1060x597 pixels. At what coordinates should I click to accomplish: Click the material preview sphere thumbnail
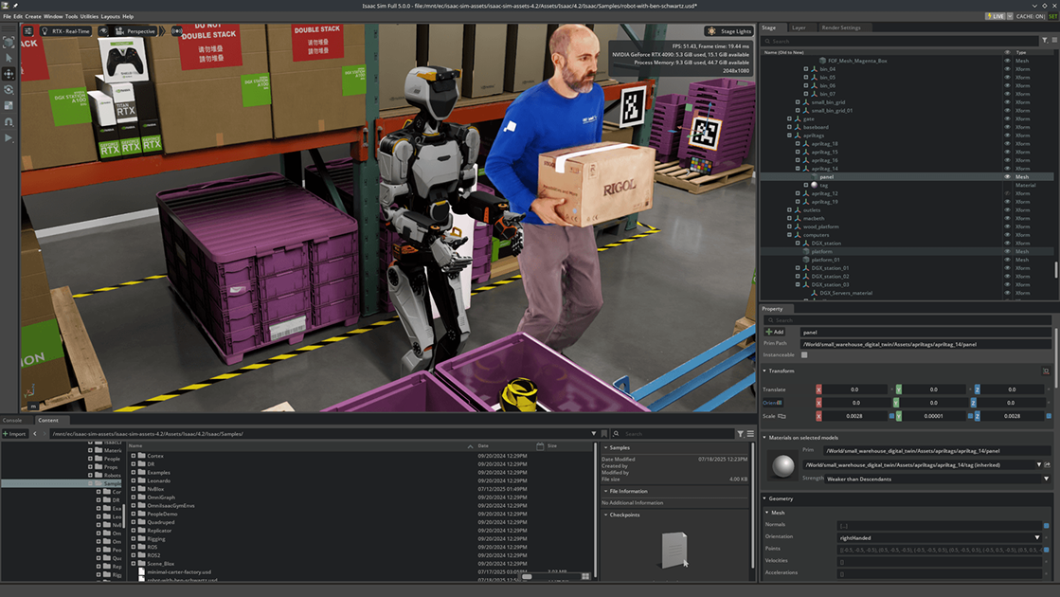click(783, 465)
